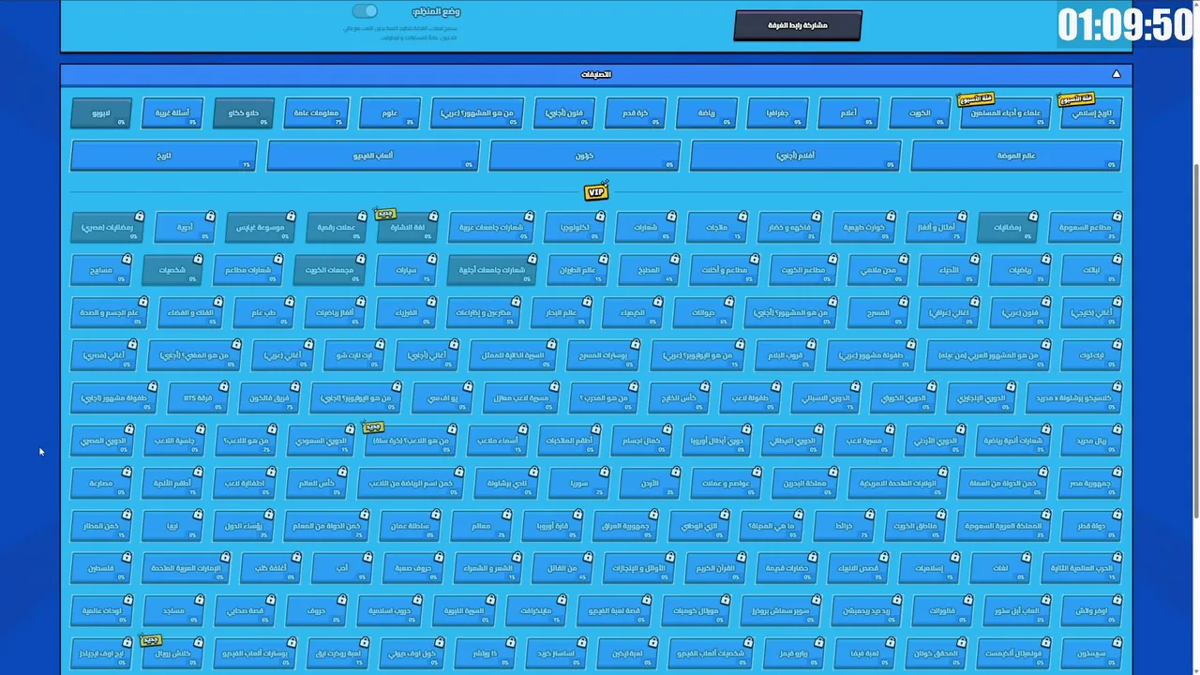Select the wide تاريخ category
This screenshot has width=1200, height=675.
pos(164,156)
